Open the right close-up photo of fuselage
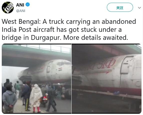 point(107,79)
